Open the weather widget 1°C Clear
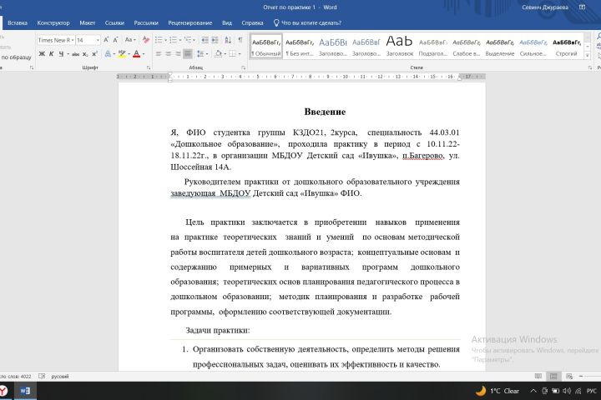 point(497,391)
